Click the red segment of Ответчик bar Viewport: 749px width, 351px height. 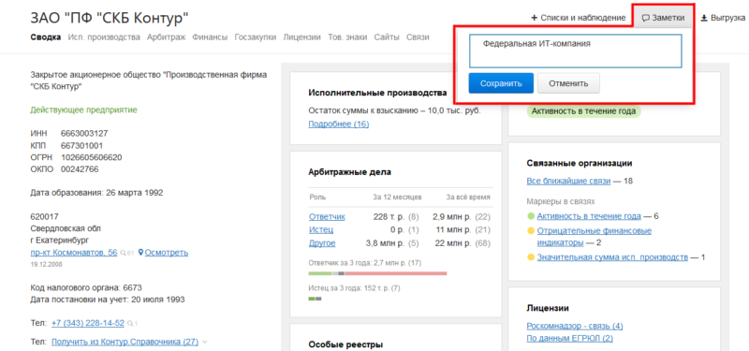395,273
